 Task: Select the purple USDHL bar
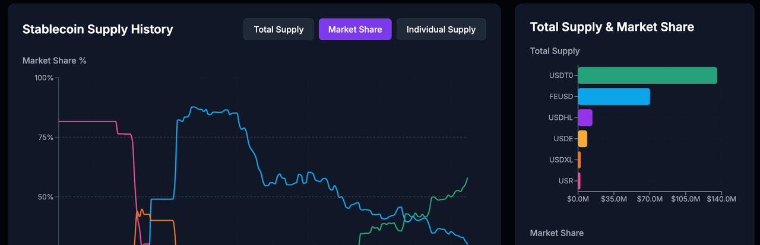click(x=585, y=117)
